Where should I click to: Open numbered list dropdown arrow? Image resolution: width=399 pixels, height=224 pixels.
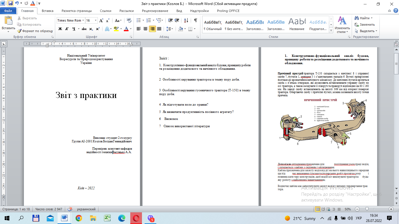point(153,20)
